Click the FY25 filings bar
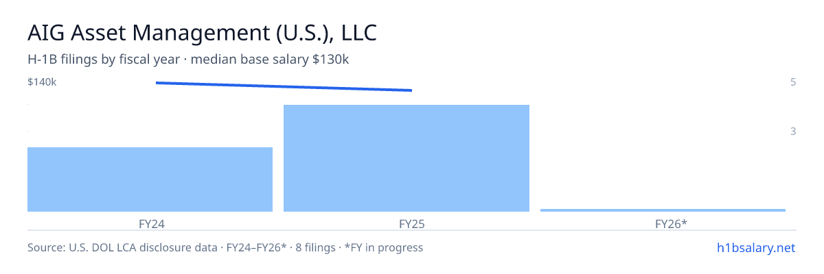The height and width of the screenshot is (274, 824). pyautogui.click(x=407, y=158)
